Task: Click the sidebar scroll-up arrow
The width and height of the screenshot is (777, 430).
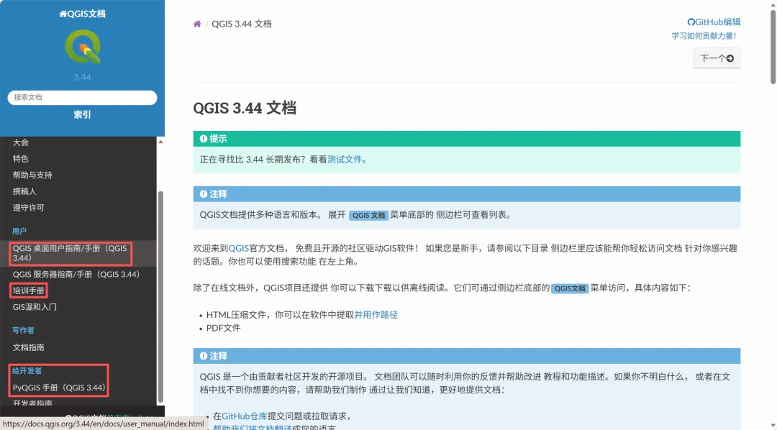Action: pyautogui.click(x=160, y=142)
